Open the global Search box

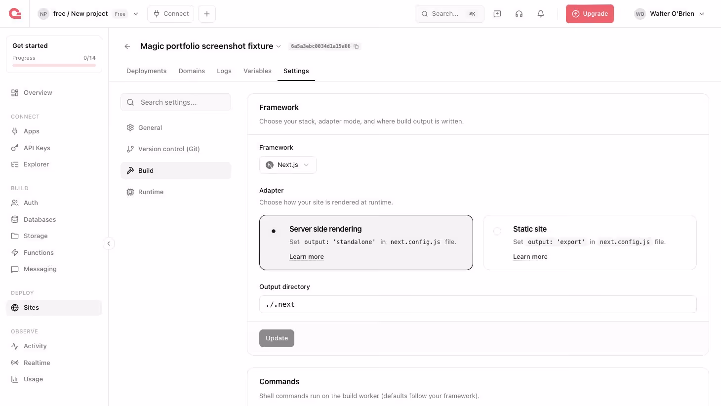[449, 14]
